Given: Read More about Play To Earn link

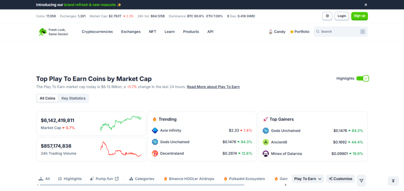Looking at the screenshot, I should pos(213,87).
